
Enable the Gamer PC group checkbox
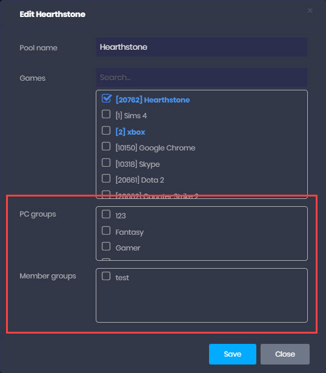[x=106, y=246]
